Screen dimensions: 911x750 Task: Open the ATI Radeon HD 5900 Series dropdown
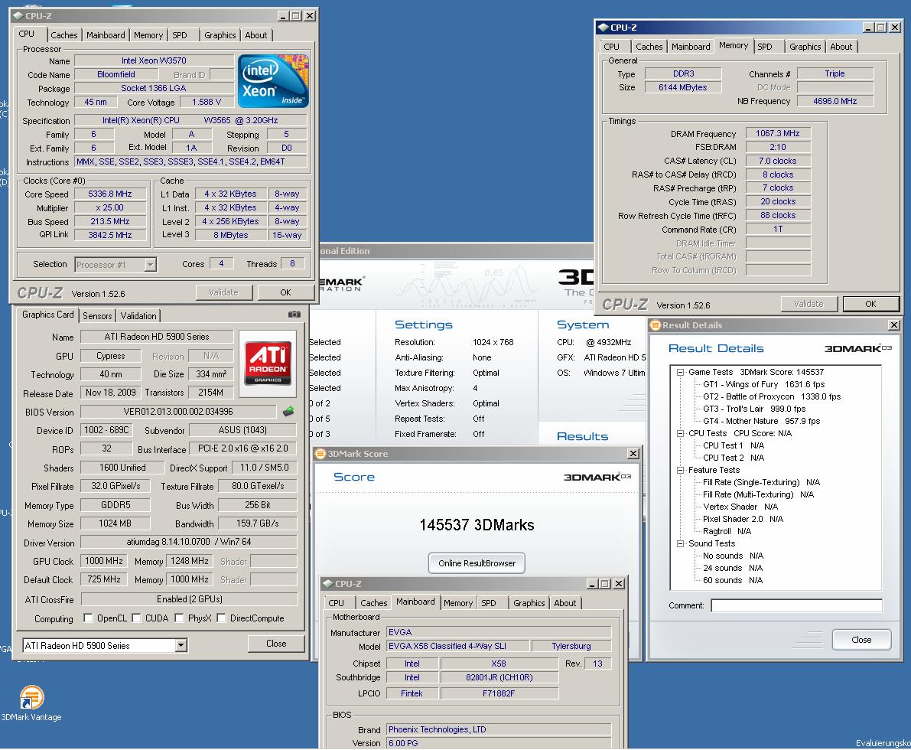pyautogui.click(x=181, y=645)
